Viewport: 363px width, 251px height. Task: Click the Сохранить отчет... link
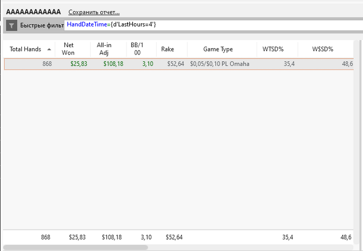[x=94, y=12]
